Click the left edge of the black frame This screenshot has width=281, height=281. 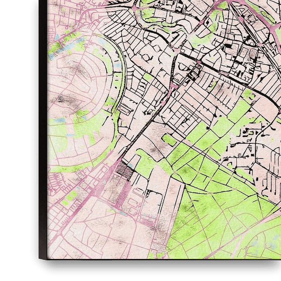(x=43, y=120)
